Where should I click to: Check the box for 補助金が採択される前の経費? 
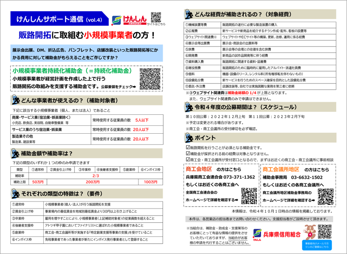[x=188, y=153]
